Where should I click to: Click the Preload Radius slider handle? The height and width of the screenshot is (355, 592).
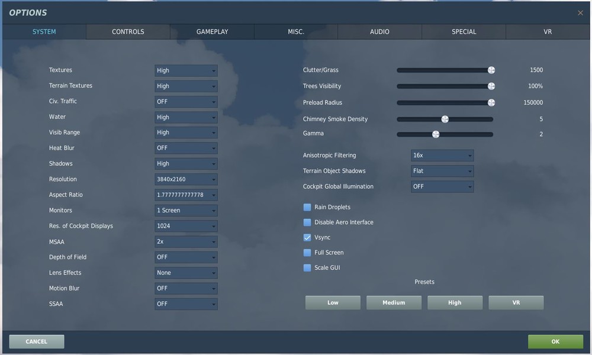click(x=491, y=102)
